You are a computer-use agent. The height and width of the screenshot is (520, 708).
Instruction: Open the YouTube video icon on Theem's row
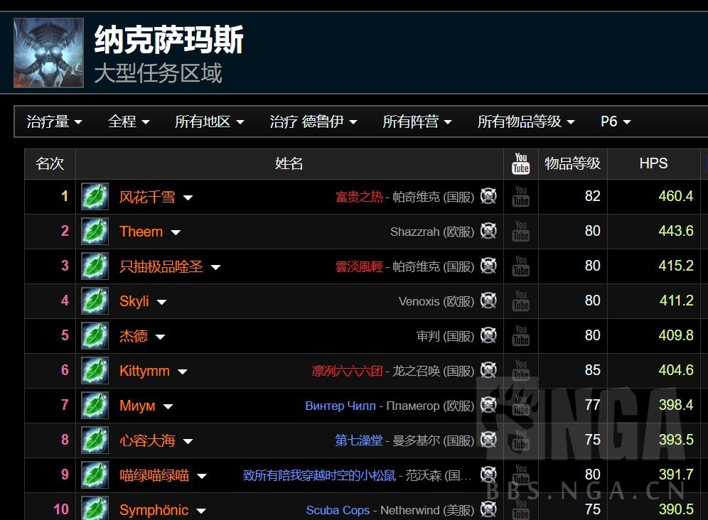520,232
